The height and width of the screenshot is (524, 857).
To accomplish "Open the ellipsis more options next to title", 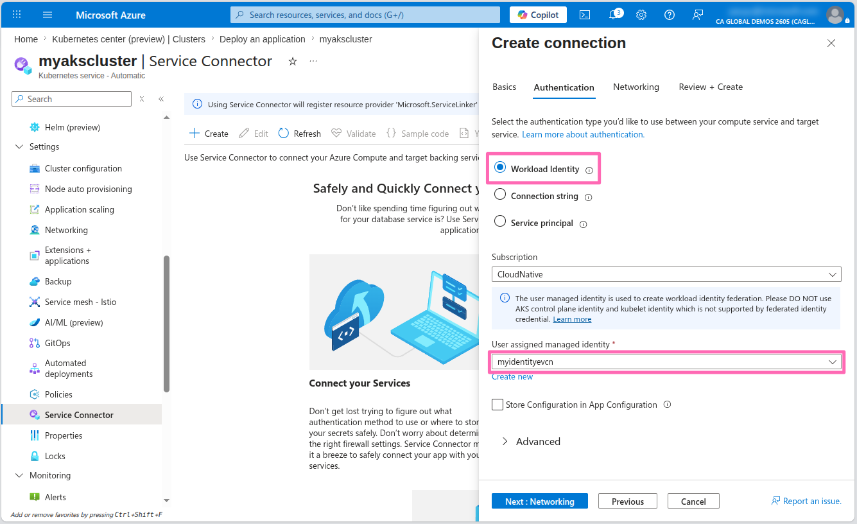I will tap(313, 61).
